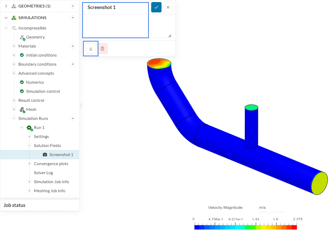Expand the Convergence plots node
Image resolution: width=329 pixels, height=232 pixels.
29,164
